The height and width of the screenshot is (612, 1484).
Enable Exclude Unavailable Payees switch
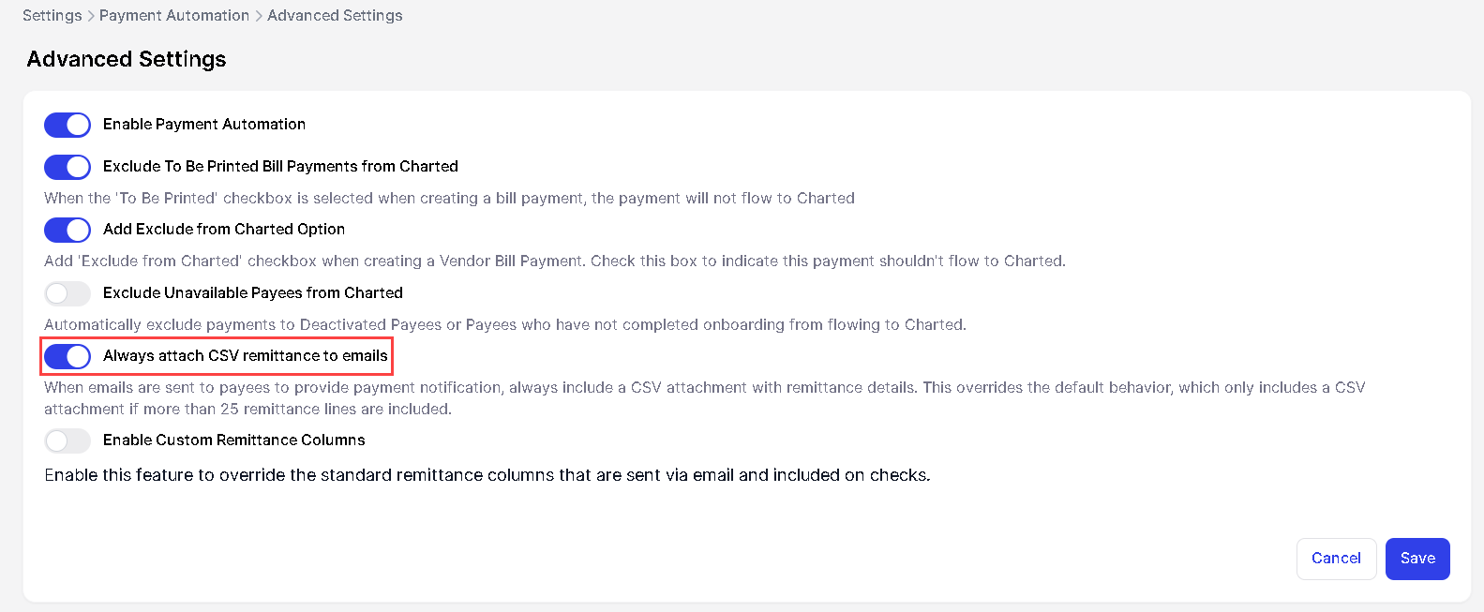coord(67,293)
